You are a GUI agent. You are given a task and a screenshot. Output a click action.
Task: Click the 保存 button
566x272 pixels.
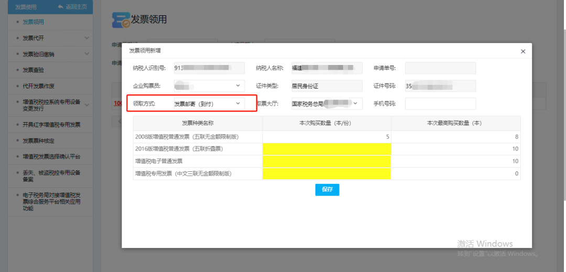click(327, 190)
